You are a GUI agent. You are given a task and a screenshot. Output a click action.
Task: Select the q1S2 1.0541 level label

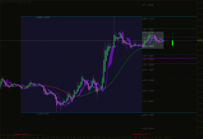pyautogui.click(x=148, y=115)
